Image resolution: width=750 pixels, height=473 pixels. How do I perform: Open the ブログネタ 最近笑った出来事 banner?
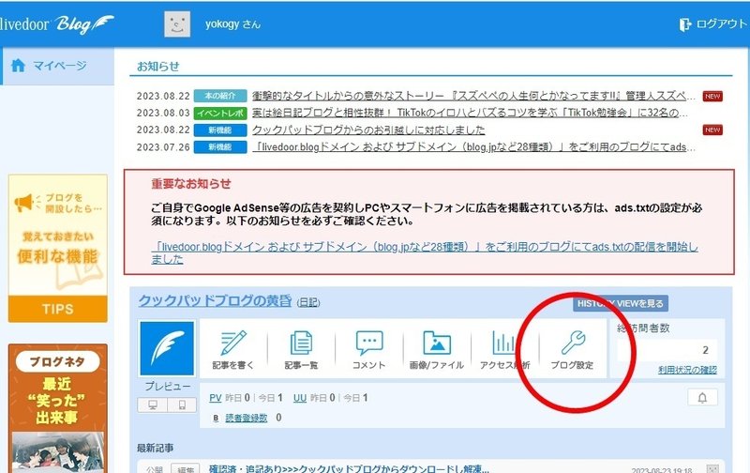pos(58,408)
